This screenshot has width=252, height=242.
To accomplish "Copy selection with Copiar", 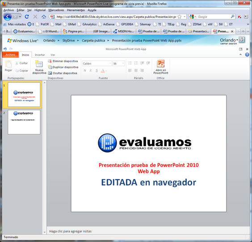I will click(x=21, y=71).
